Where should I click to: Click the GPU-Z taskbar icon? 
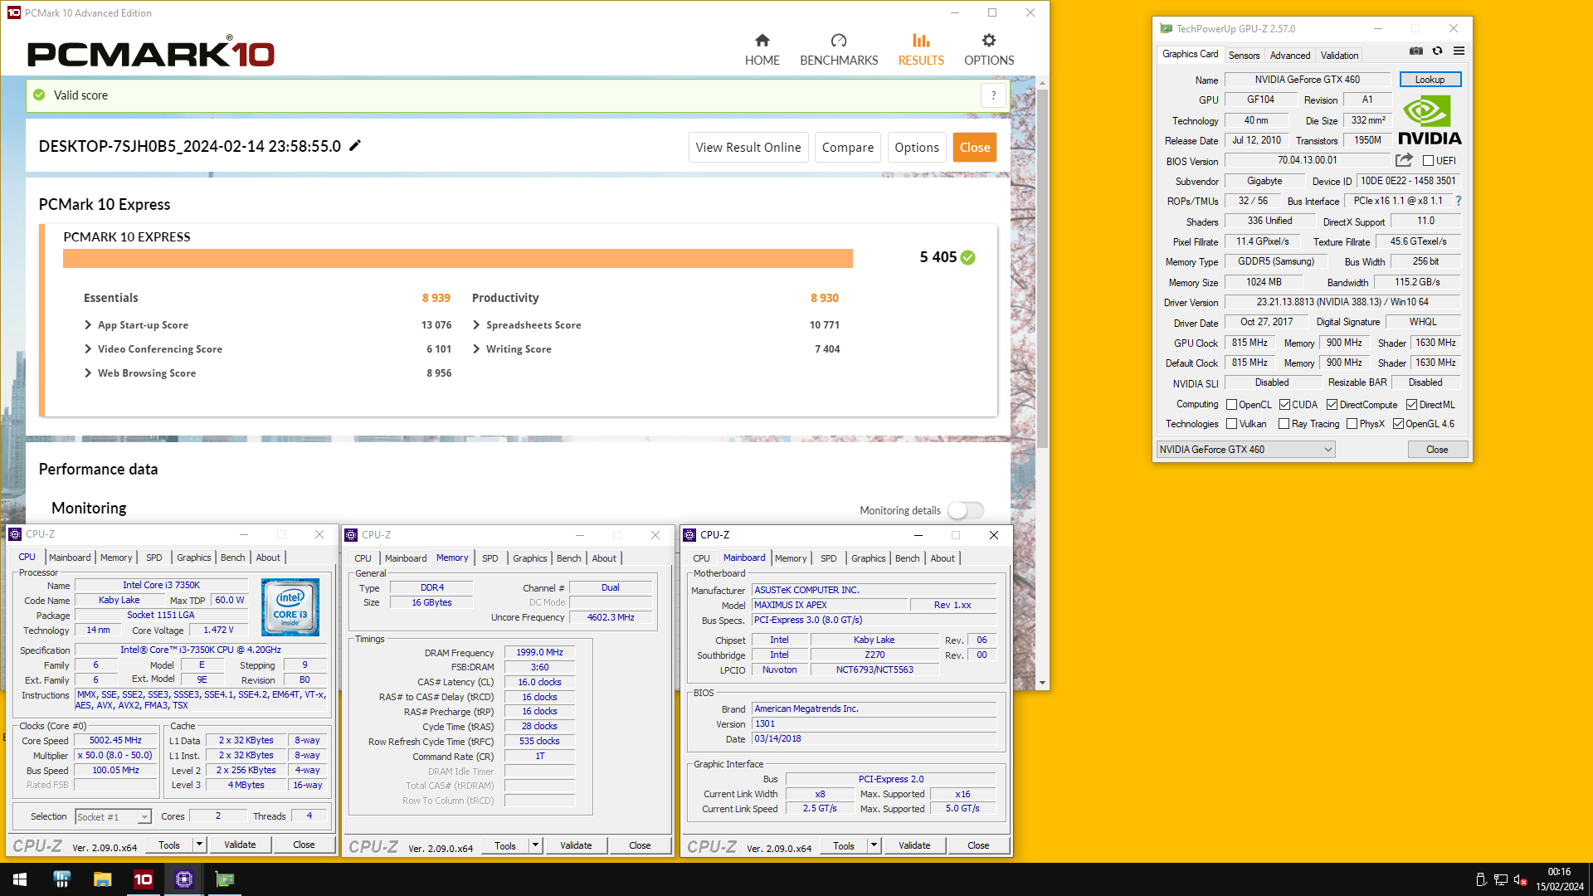tap(225, 879)
